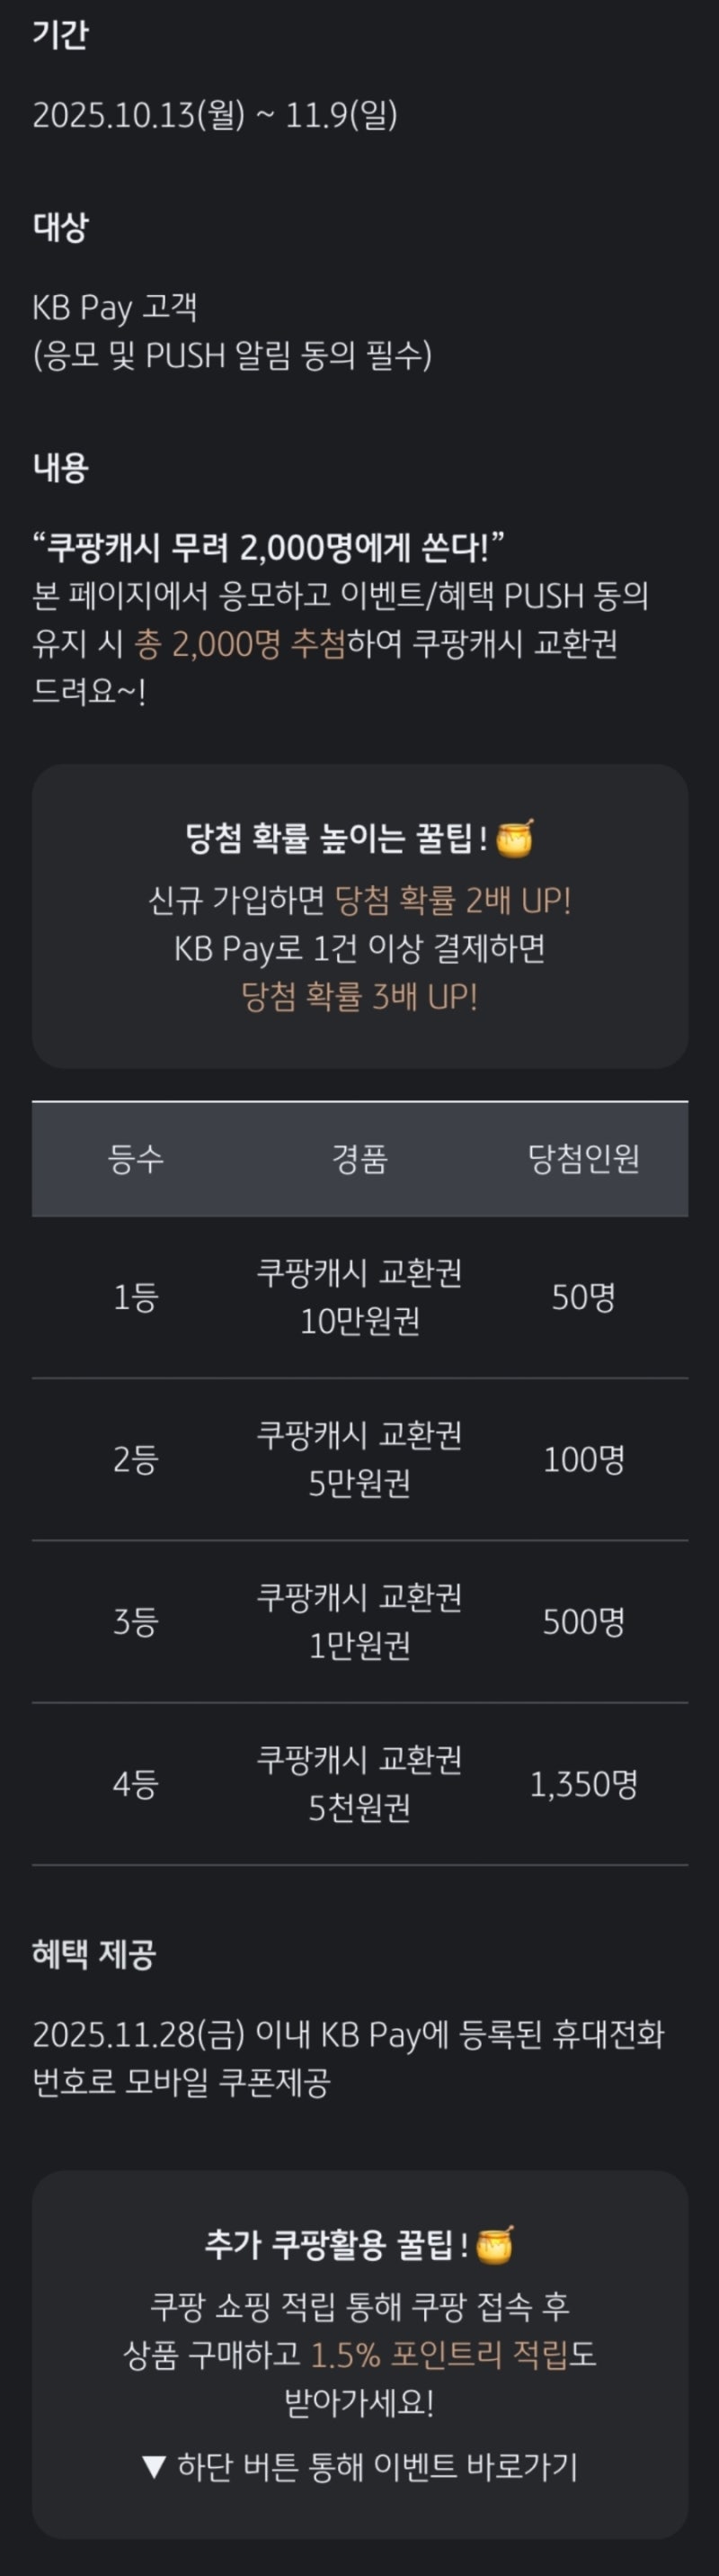The height and width of the screenshot is (2576, 719).
Task: Click the 총 2,000명 추첨 highlighted text
Action: (x=240, y=643)
